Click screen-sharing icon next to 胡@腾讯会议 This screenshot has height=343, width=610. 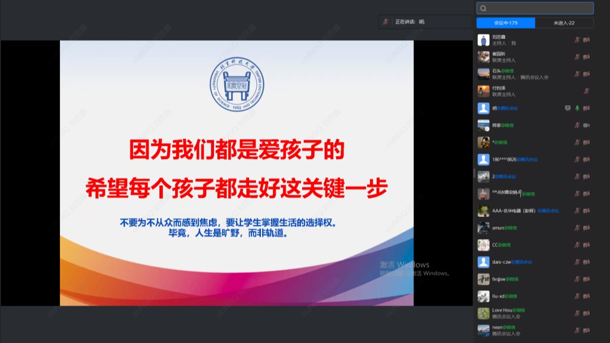click(568, 108)
